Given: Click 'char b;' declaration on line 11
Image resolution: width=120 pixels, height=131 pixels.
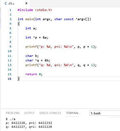Looking at the screenshot, I should [x=32, y=56].
